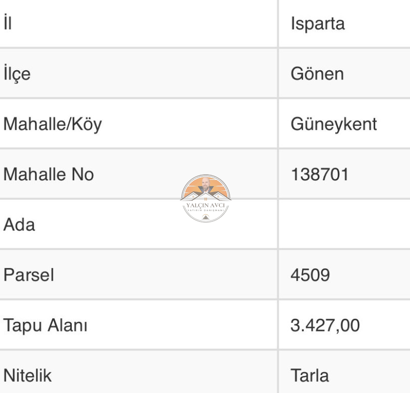Click the Yatırım Danışmanı logo text
This screenshot has height=393, width=410.
[206, 210]
